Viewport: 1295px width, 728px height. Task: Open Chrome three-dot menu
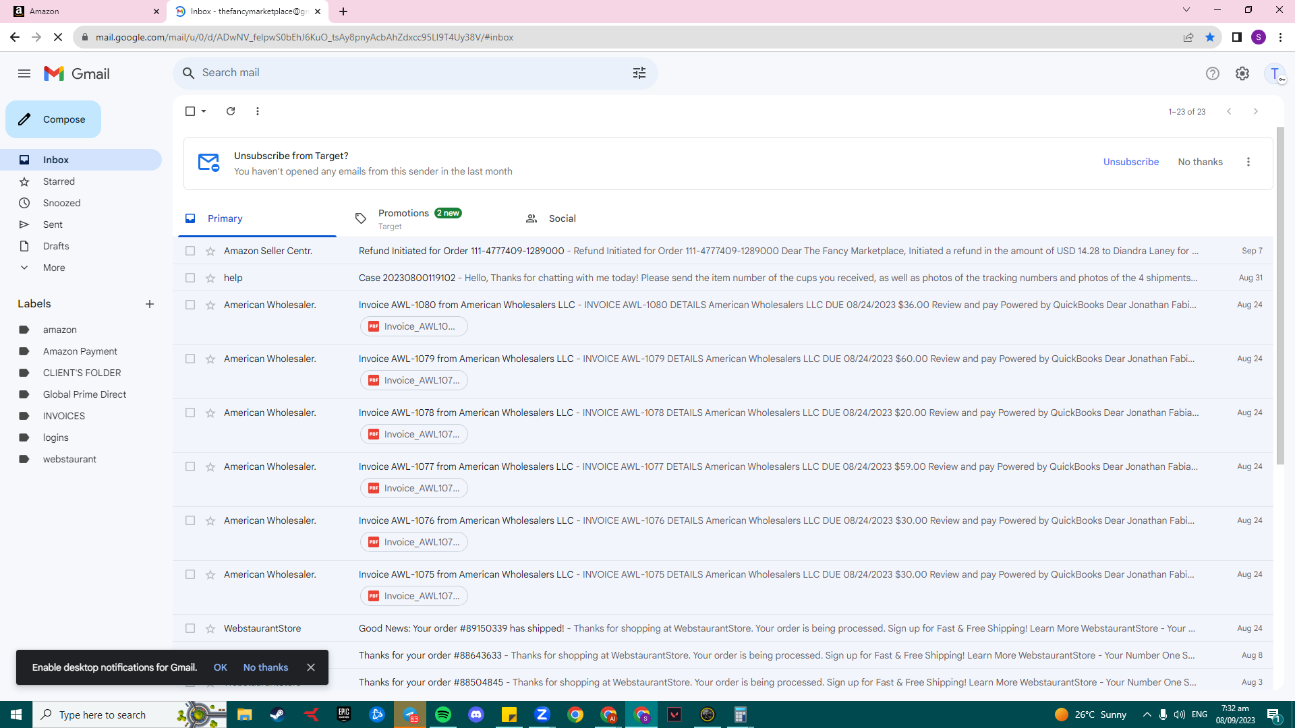tap(1280, 37)
